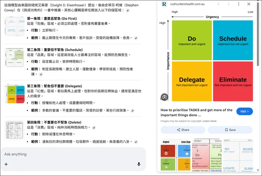The image size is (262, 176).
Task: Click the Save button
Action: pyautogui.click(x=230, y=130)
